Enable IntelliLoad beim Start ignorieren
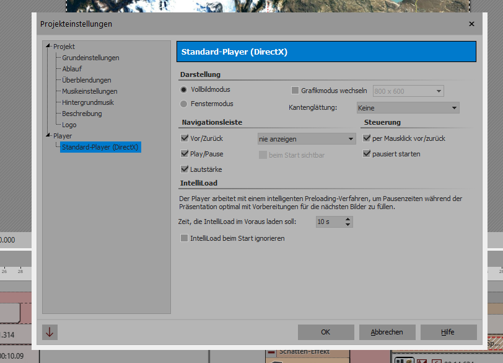Image resolution: width=503 pixels, height=363 pixels. tap(184, 238)
